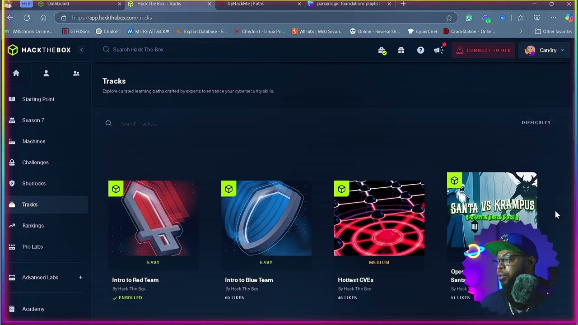
Task: Open the GTFOBins bookmark
Action: pos(75,32)
